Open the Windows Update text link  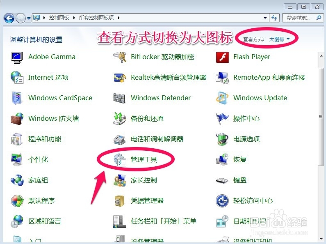(x=260, y=98)
